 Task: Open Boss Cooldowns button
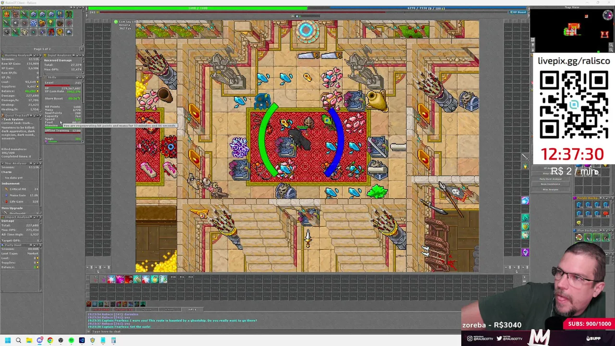pyautogui.click(x=551, y=184)
